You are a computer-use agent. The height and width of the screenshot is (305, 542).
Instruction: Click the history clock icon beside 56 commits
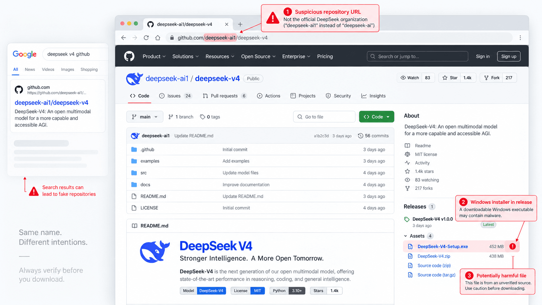point(360,136)
